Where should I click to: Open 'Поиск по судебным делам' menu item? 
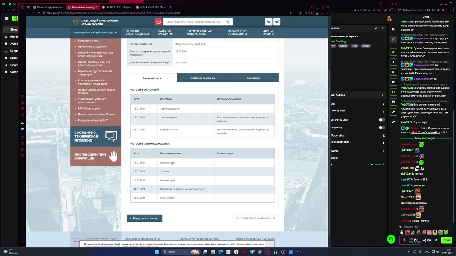(137, 32)
